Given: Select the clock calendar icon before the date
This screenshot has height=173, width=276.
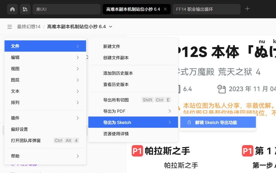Looking at the screenshot, I should pyautogui.click(x=221, y=89).
